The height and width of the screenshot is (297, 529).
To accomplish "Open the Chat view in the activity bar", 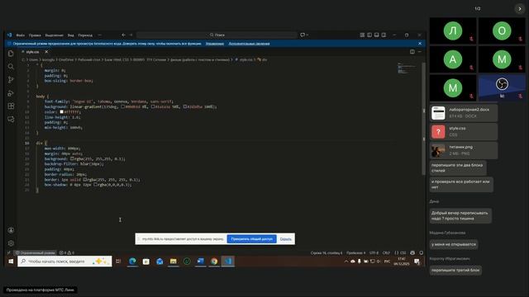I will tap(11, 119).
